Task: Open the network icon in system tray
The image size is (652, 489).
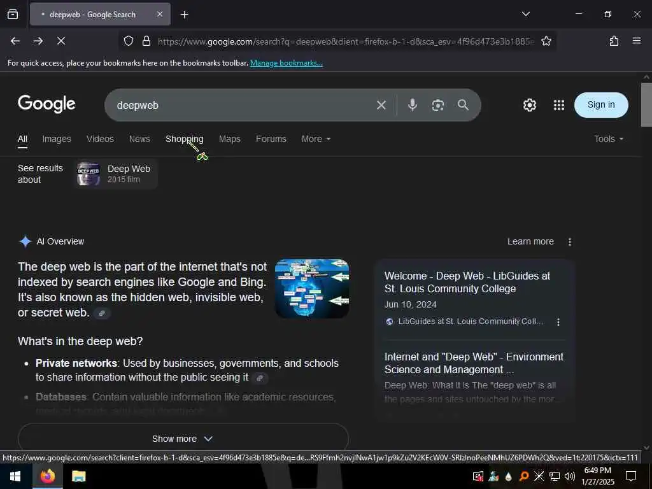Action: pyautogui.click(x=555, y=476)
